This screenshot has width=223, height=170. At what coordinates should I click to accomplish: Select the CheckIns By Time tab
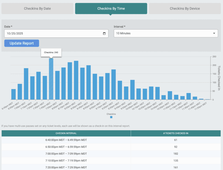tap(111, 8)
